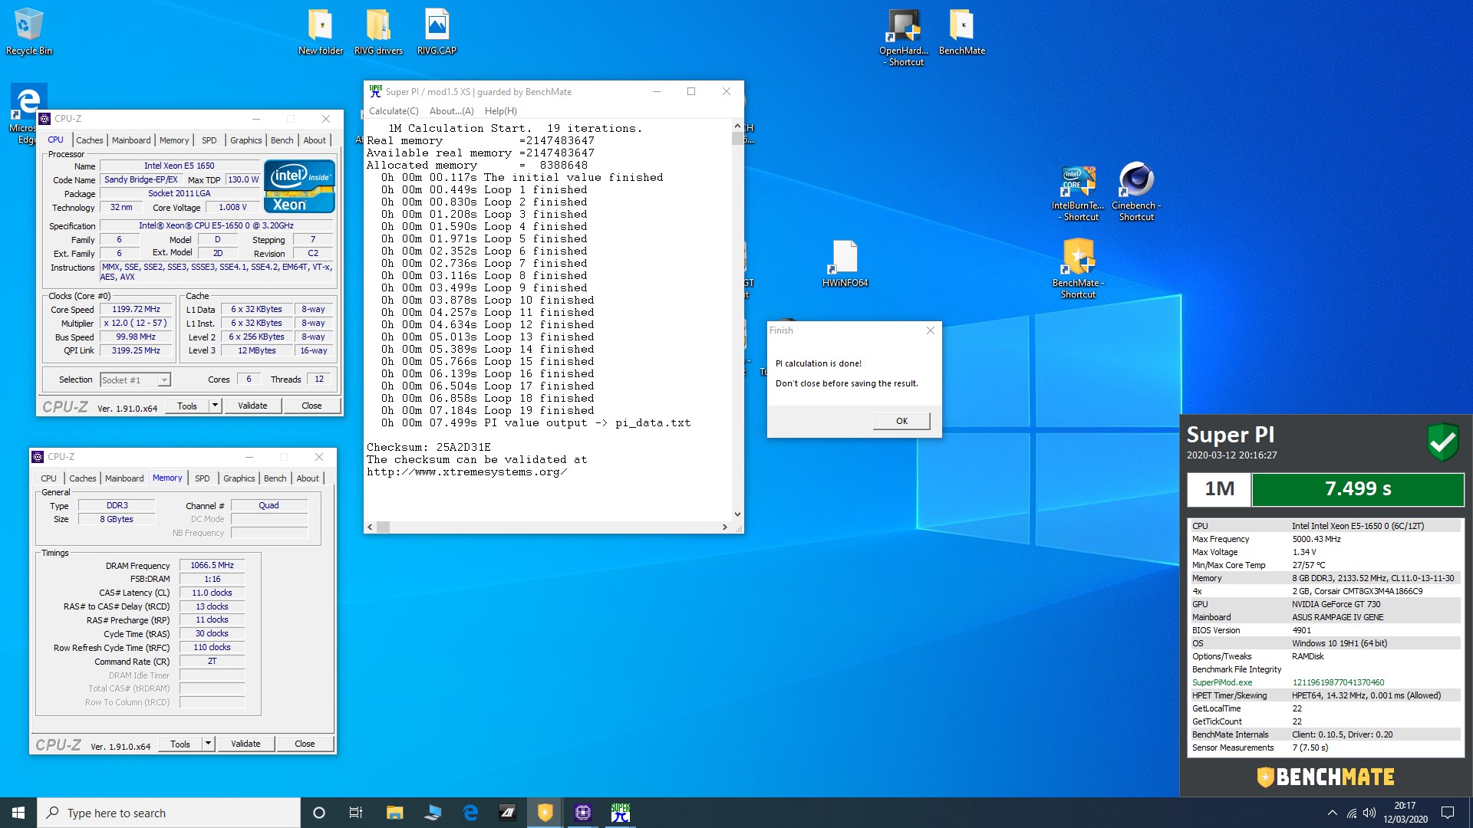Click the Intel Xeon logo in CPU-Z
Screen dimensions: 1473x828
[x=299, y=186]
